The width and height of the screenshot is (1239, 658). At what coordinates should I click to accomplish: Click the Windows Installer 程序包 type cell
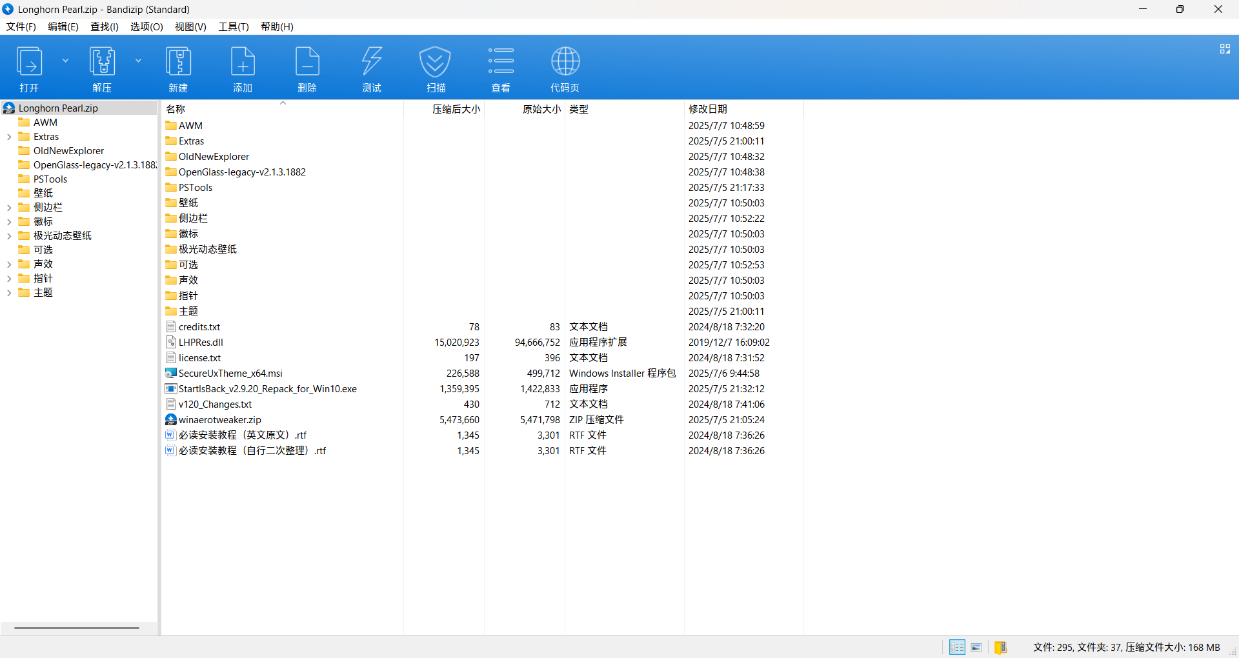(x=622, y=374)
